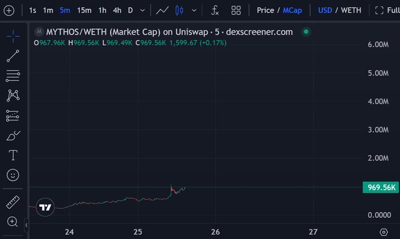Click the 25 date label
Screen dimensions: 400x239
138,232
